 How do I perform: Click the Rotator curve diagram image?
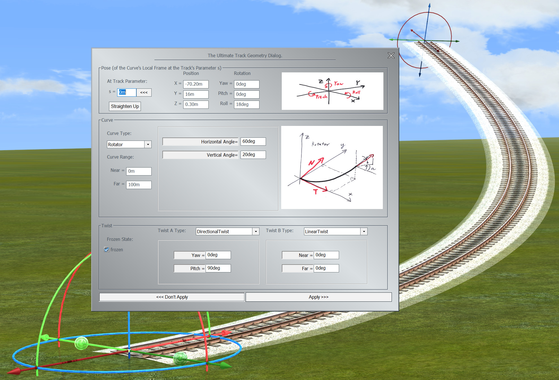[x=332, y=167]
